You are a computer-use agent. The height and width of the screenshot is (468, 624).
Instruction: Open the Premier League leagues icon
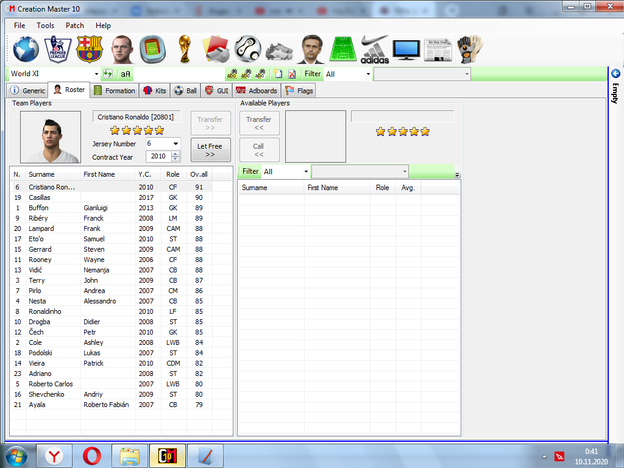tap(58, 49)
